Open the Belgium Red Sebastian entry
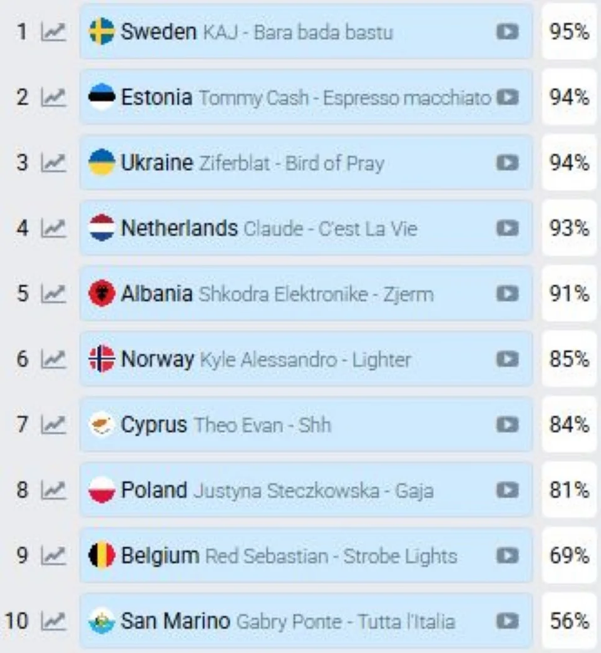 (x=306, y=555)
